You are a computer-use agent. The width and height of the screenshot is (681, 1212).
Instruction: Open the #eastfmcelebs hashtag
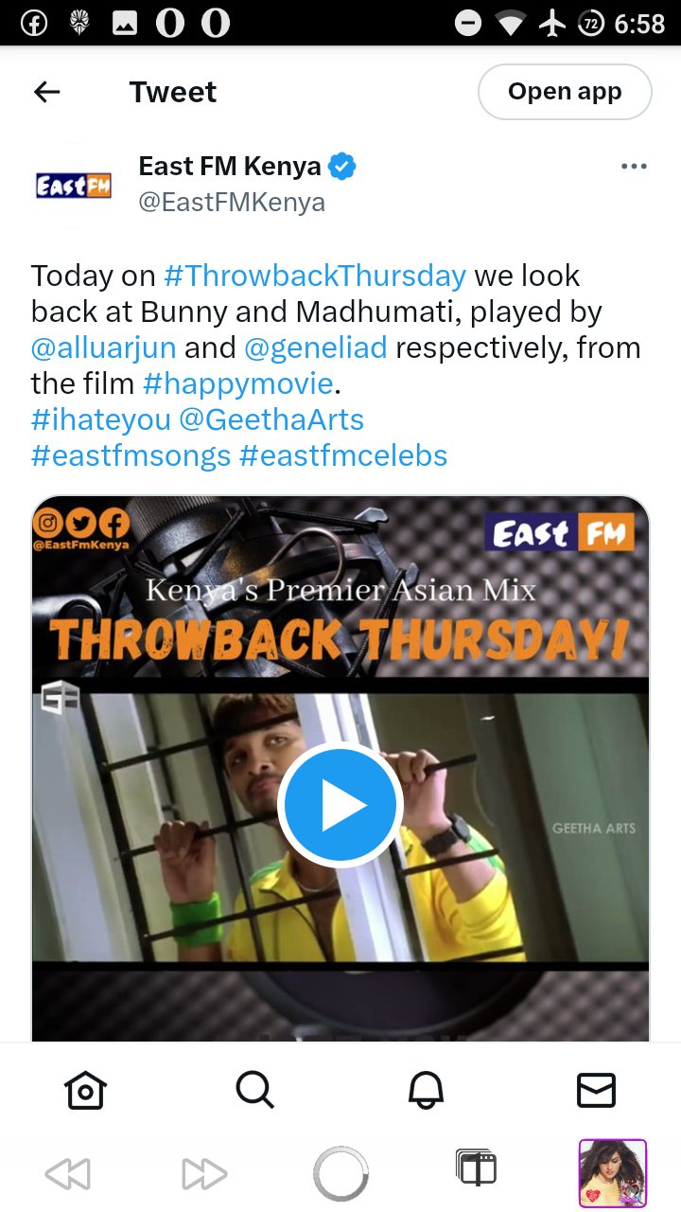click(343, 455)
